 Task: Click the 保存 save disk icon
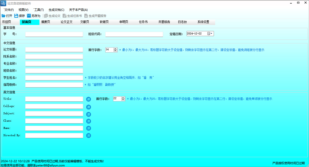16,16
